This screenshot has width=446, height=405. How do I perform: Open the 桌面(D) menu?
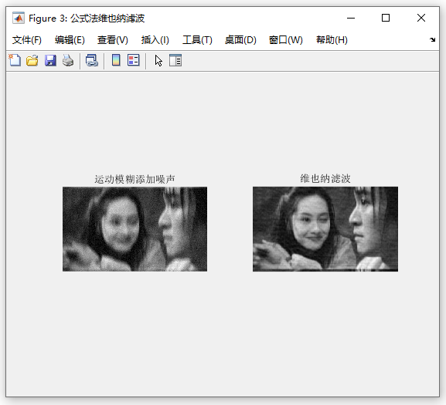coord(240,40)
